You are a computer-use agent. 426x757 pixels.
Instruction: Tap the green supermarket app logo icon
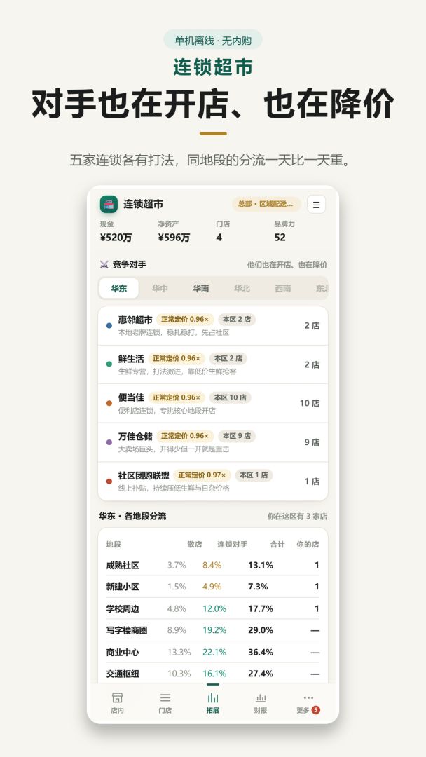click(109, 204)
